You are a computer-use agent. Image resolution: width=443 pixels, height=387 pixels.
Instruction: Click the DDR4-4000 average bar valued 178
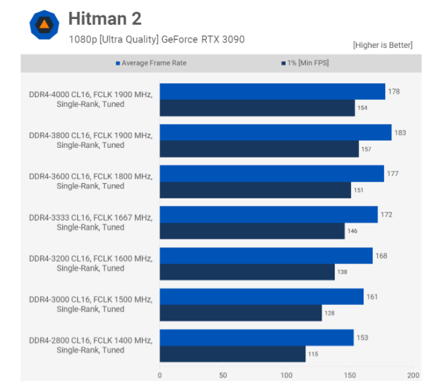tap(272, 92)
